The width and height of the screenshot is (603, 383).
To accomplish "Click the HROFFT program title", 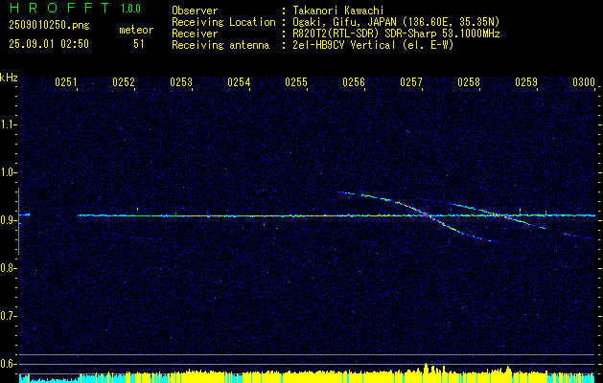I will click(58, 8).
